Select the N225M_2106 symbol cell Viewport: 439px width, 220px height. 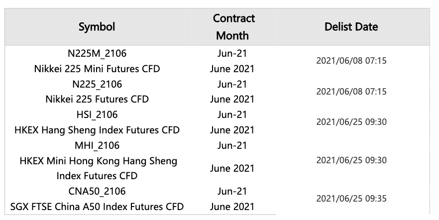97,53
